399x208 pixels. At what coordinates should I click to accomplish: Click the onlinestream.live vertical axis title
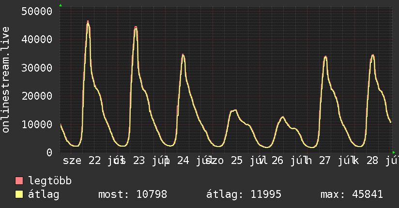click(5, 80)
